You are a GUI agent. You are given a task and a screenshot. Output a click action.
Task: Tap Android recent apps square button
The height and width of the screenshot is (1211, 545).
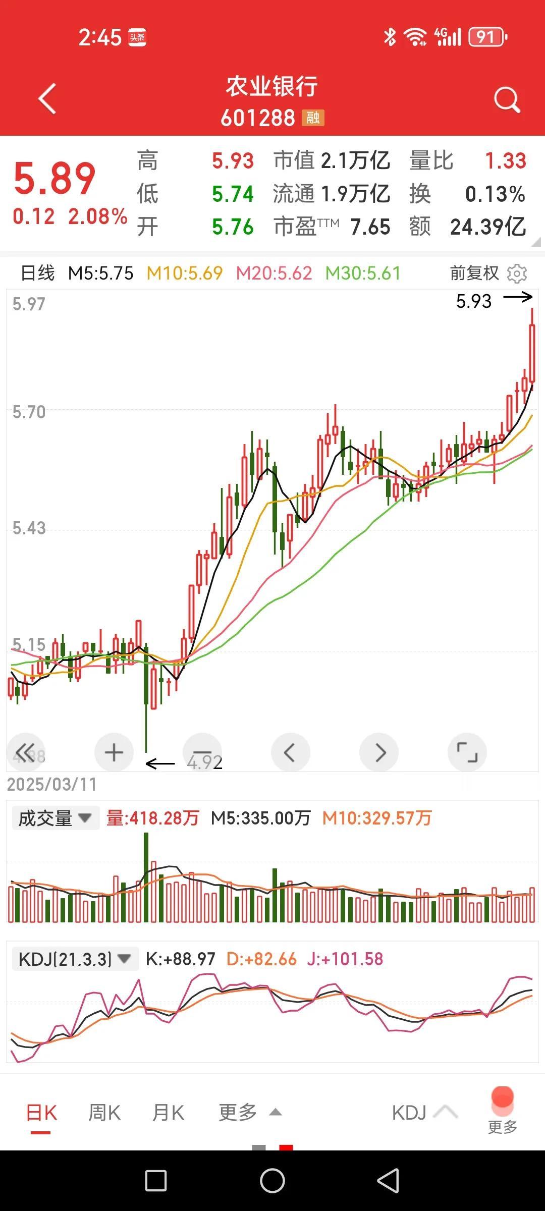coord(155,1181)
